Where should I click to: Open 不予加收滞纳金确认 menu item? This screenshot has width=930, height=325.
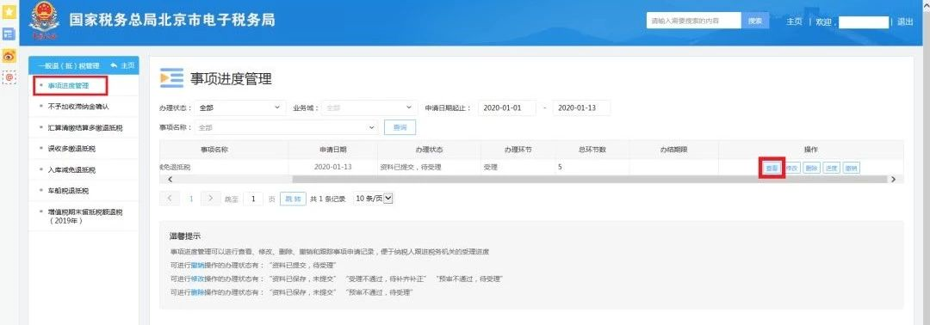click(x=78, y=107)
